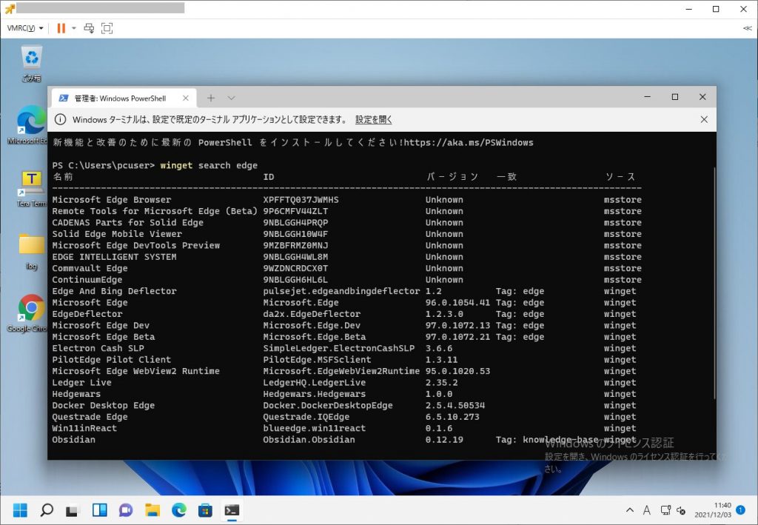Open the Teams Chat taskbar icon

[126, 510]
